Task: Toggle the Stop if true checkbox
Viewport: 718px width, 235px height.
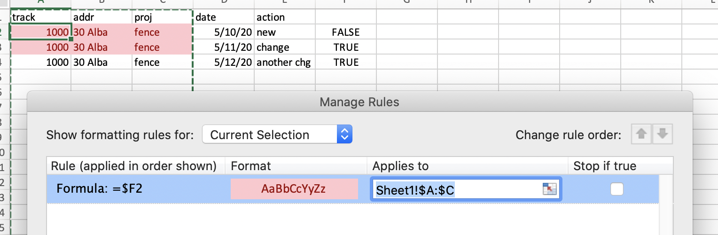Action: [617, 189]
